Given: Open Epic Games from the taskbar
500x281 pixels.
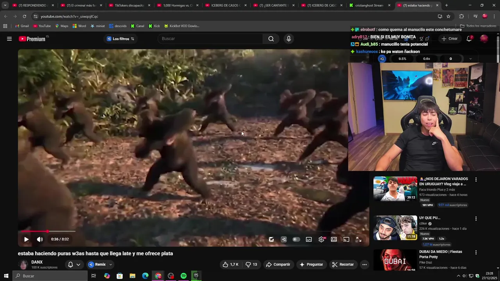Looking at the screenshot, I should [196, 276].
